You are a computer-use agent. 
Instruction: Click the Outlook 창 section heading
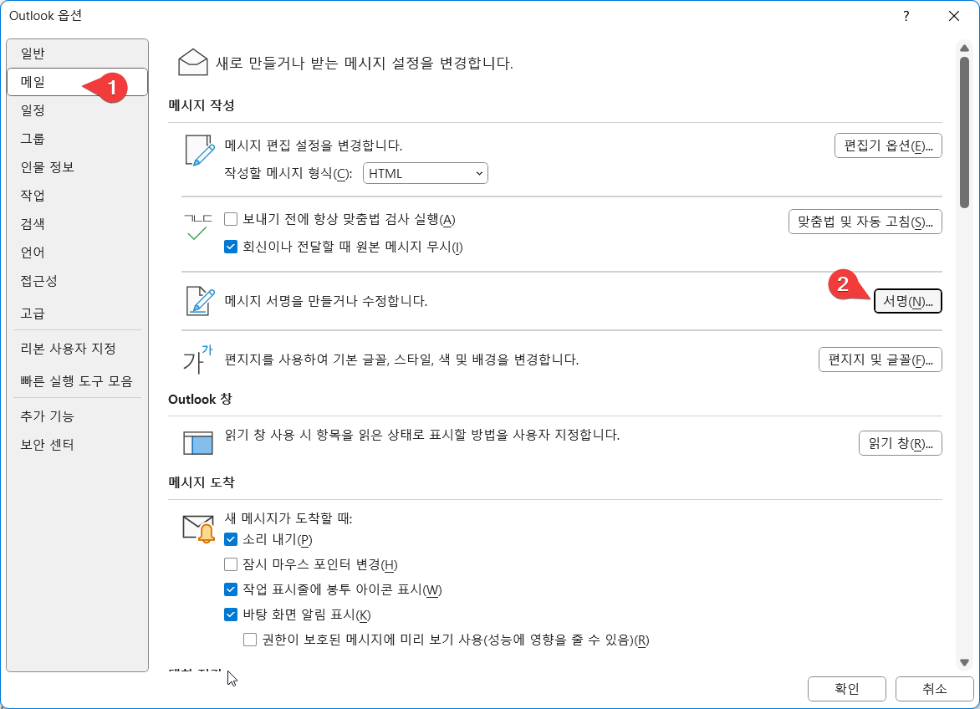click(x=200, y=399)
